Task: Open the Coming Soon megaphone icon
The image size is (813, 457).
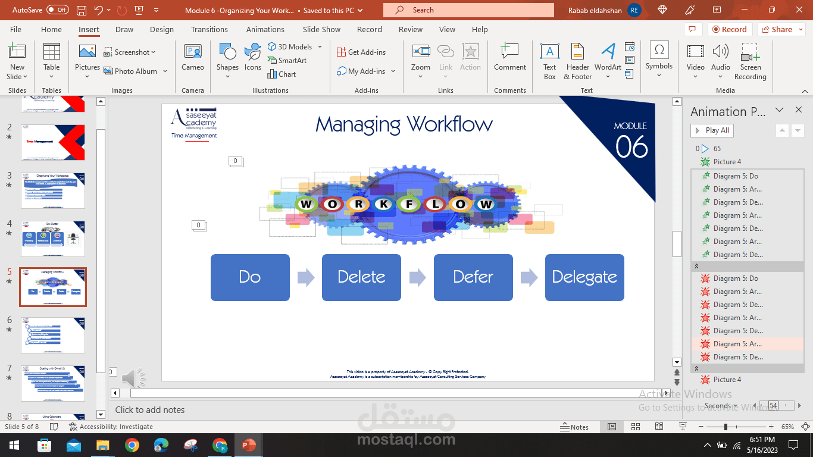Action: pyautogui.click(x=690, y=10)
